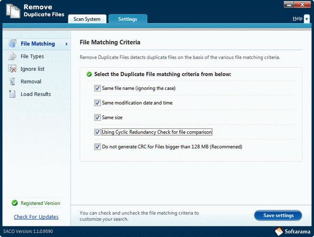
Task: Click the SACO Version 1.1.0.9590 status text
Action: coord(28,231)
